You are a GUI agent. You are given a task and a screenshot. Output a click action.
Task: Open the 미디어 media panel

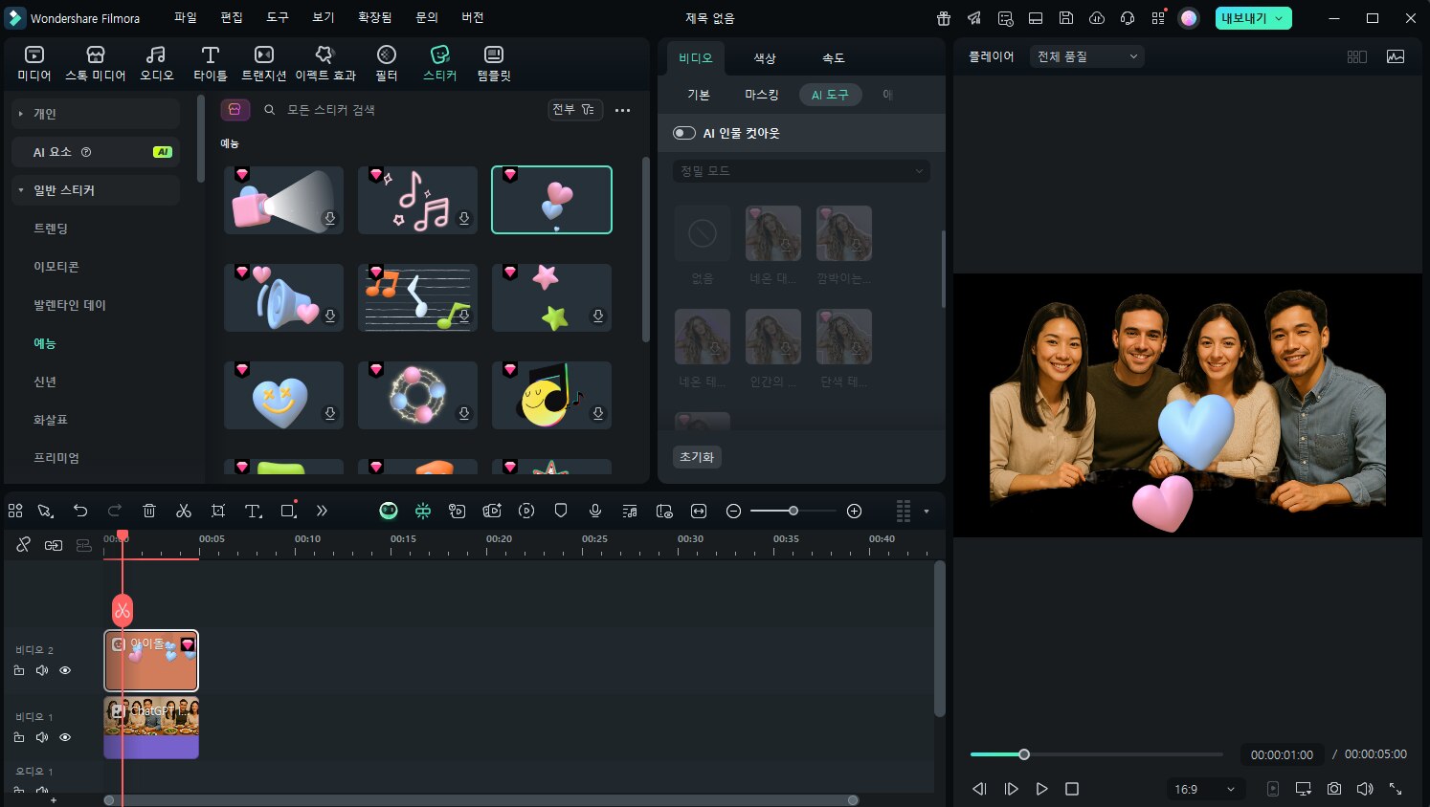34,63
